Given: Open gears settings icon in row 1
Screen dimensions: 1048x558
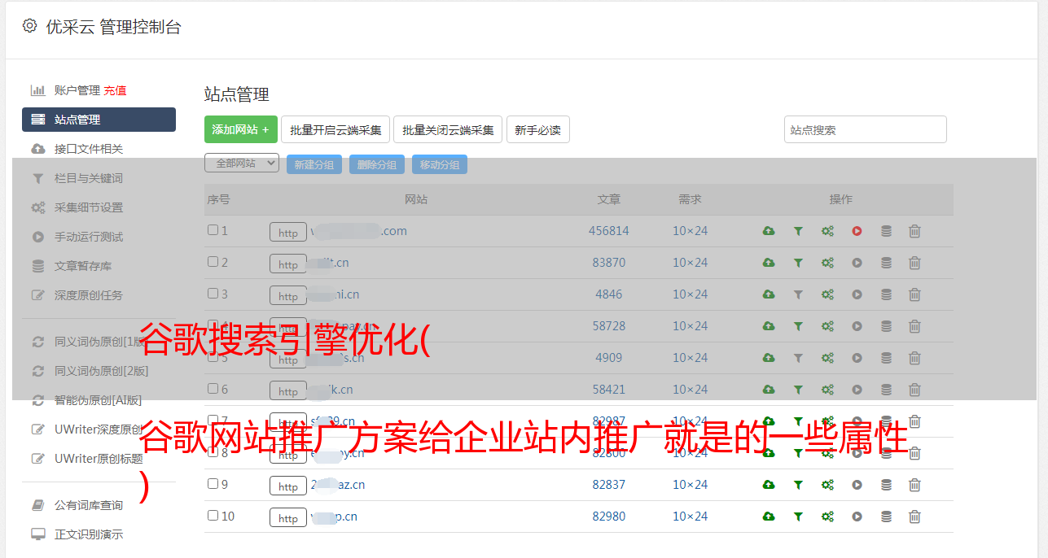Looking at the screenshot, I should pyautogui.click(x=827, y=231).
